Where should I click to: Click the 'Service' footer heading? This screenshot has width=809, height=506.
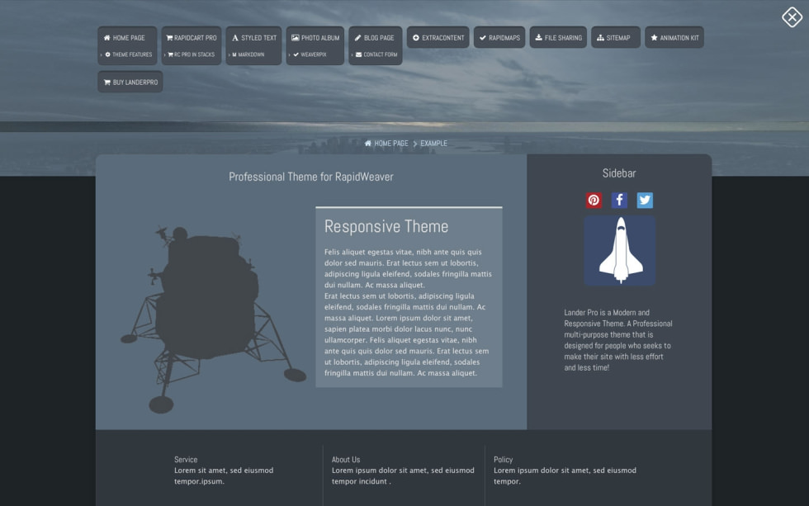point(186,460)
